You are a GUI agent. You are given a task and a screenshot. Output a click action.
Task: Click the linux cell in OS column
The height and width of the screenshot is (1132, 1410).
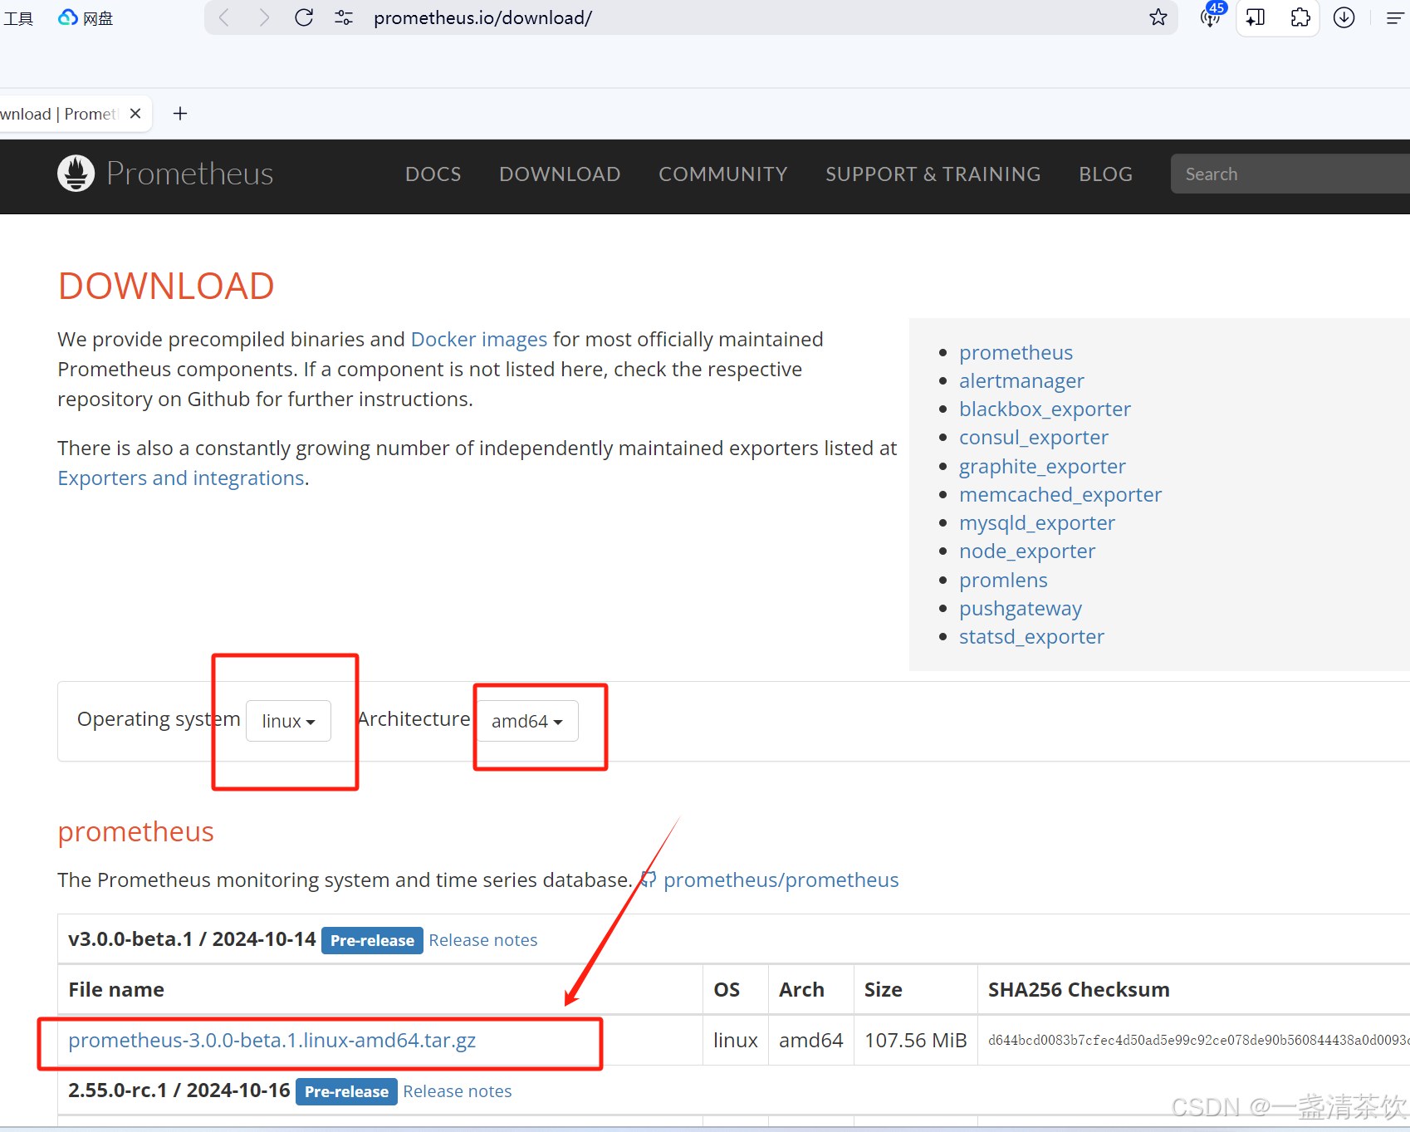coord(736,1040)
